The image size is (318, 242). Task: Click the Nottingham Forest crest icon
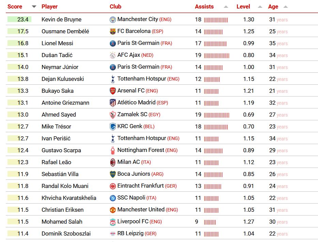112,151
